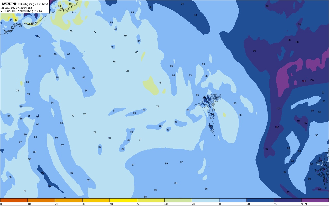
Task: Click the legend tick label '20'
Action: 57,204
